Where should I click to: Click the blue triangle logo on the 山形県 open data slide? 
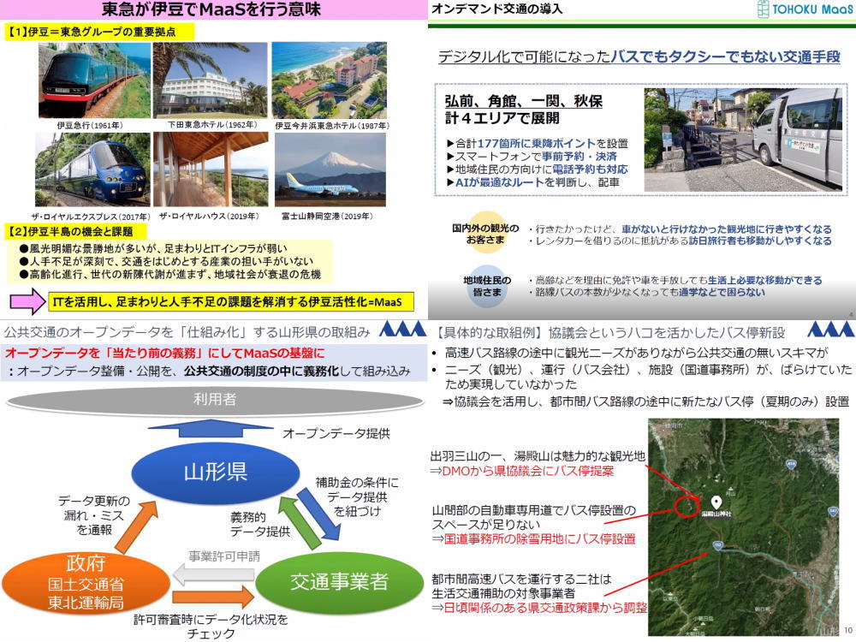point(402,329)
